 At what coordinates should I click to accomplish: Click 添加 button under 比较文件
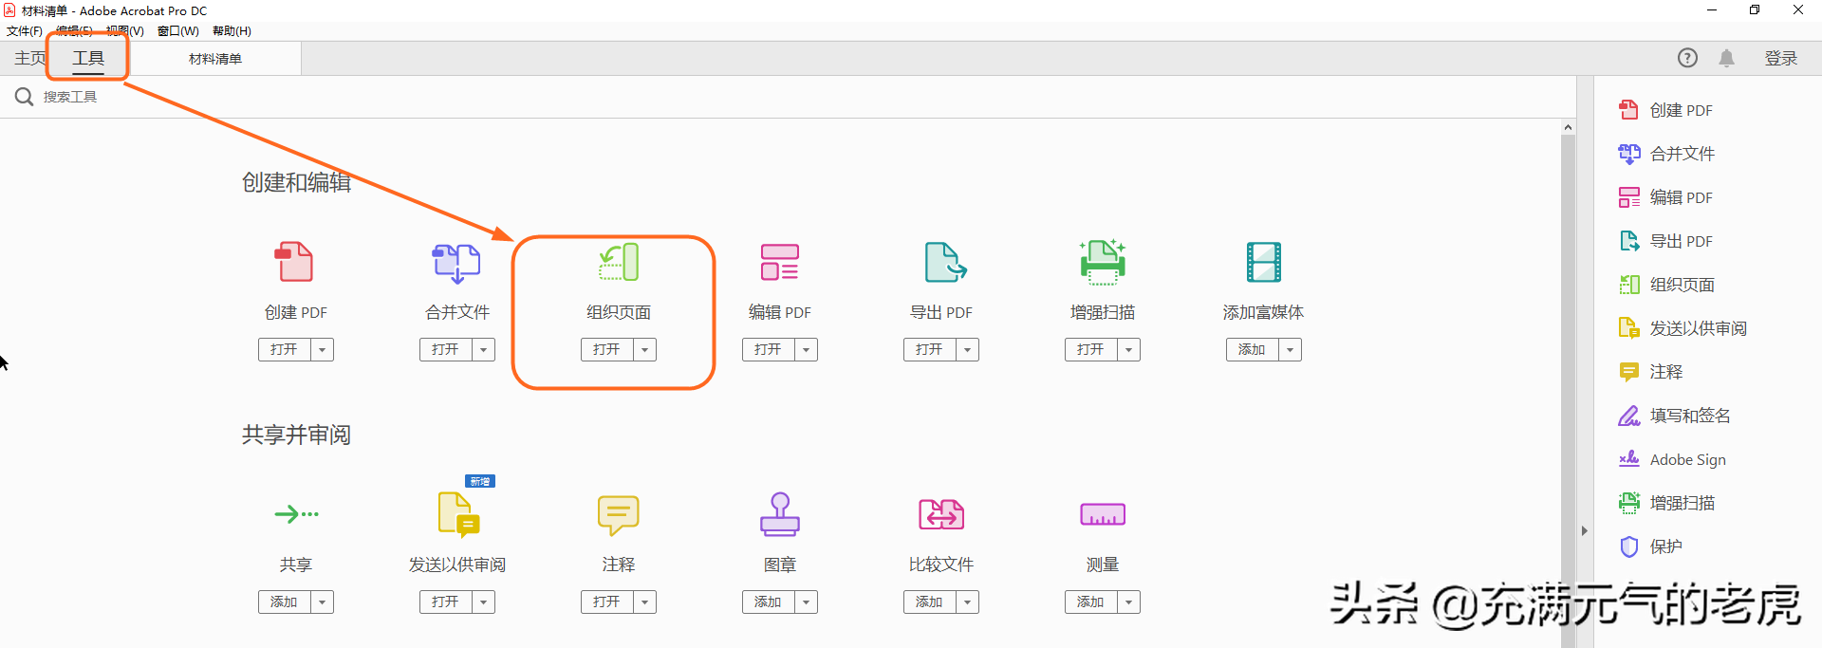coord(930,602)
